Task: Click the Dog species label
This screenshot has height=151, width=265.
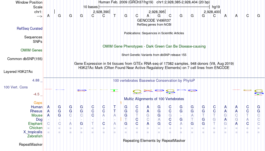Action: coord(39,120)
